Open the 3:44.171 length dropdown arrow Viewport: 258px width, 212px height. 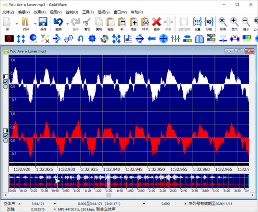(55, 204)
